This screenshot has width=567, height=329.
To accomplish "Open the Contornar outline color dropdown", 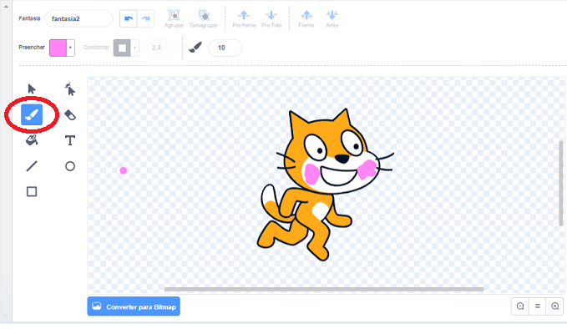I will (x=135, y=48).
